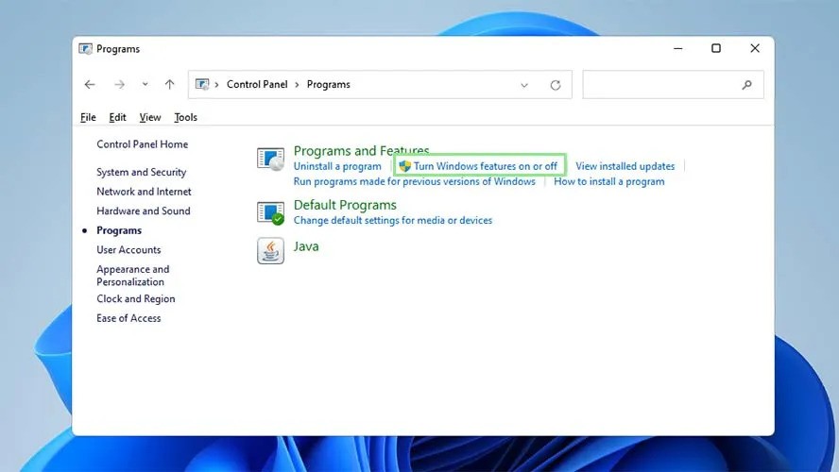Select Hardware and Sound in sidebar
Image resolution: width=839 pixels, height=472 pixels.
(143, 211)
